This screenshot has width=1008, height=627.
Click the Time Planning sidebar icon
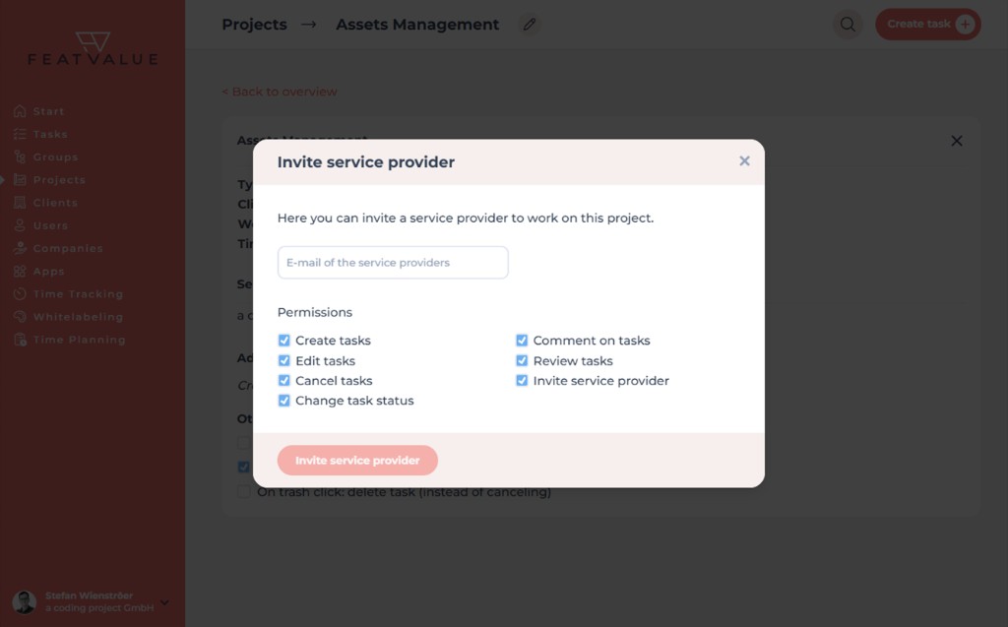pos(20,340)
